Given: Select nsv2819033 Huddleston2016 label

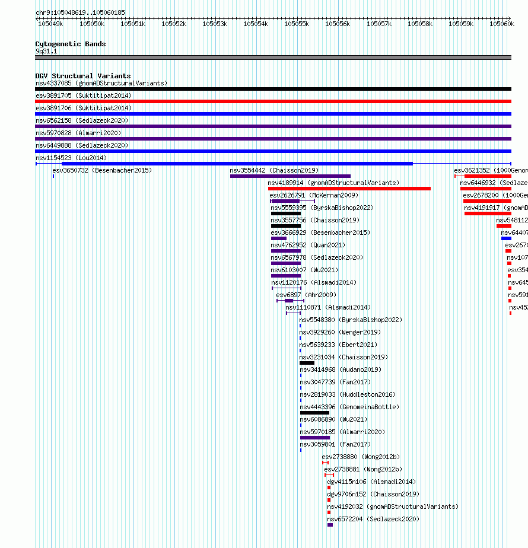Looking at the screenshot, I should click(348, 394).
